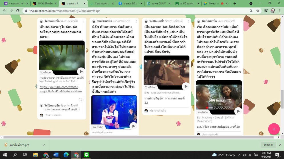This screenshot has height=159, width=284.
Task: Open the tab search dropdown arrow
Action: (251, 3)
